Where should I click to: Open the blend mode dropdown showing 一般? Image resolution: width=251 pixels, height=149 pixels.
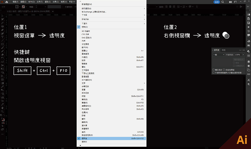[218, 55]
